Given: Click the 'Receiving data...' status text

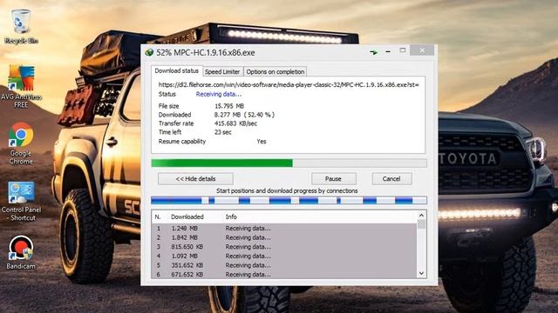Looking at the screenshot, I should [x=219, y=94].
